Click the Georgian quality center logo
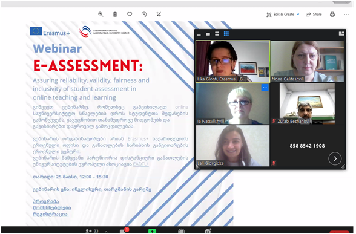356x234 pixels. tap(104, 31)
